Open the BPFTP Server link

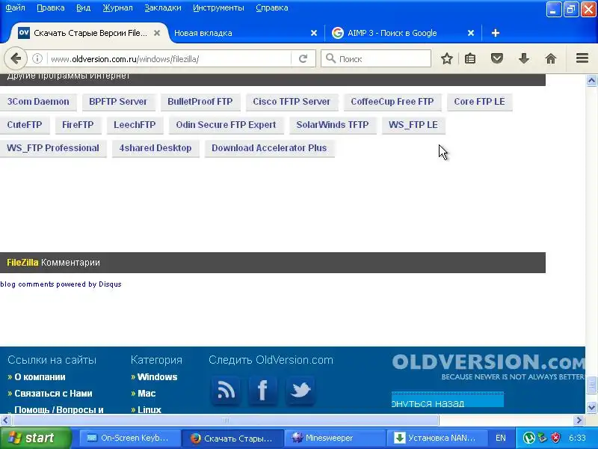(118, 102)
